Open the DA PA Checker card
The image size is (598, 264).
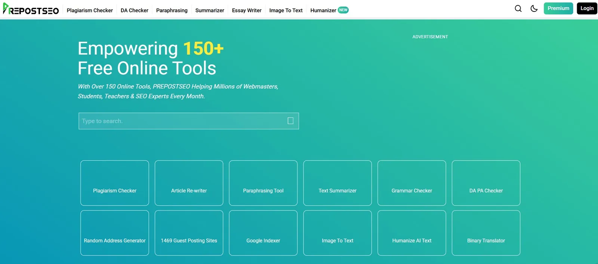click(x=486, y=183)
